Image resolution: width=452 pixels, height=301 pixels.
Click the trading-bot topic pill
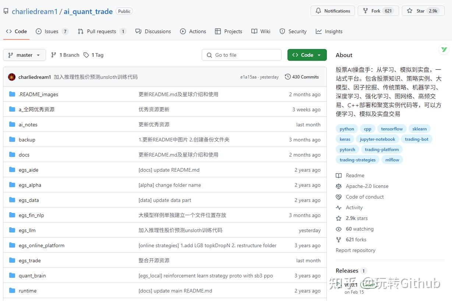[417, 139]
